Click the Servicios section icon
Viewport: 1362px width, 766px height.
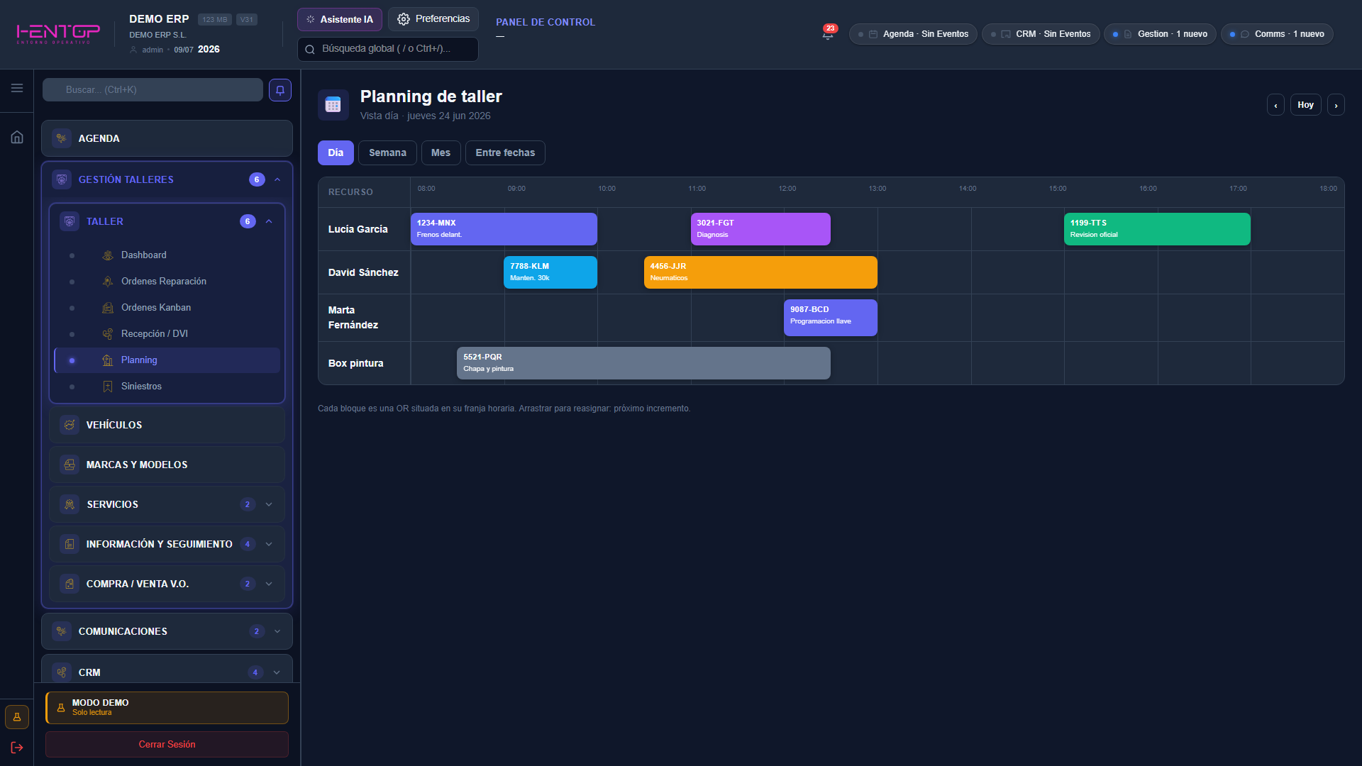(70, 504)
